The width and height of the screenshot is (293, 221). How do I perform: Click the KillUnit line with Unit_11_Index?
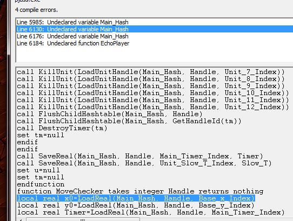(x=153, y=100)
